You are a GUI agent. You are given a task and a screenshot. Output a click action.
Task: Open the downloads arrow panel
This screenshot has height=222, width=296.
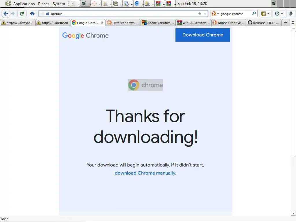click(291, 14)
